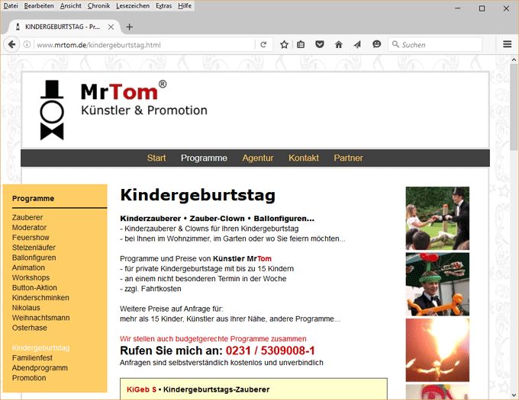Open the Weihnachtsmann sidebar link
Screen dimensions: 519x400
click(40, 318)
